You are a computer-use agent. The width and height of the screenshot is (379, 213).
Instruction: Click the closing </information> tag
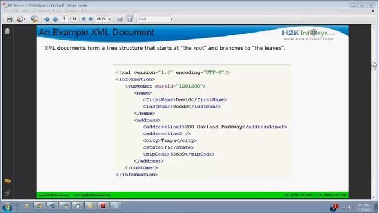[x=137, y=175]
